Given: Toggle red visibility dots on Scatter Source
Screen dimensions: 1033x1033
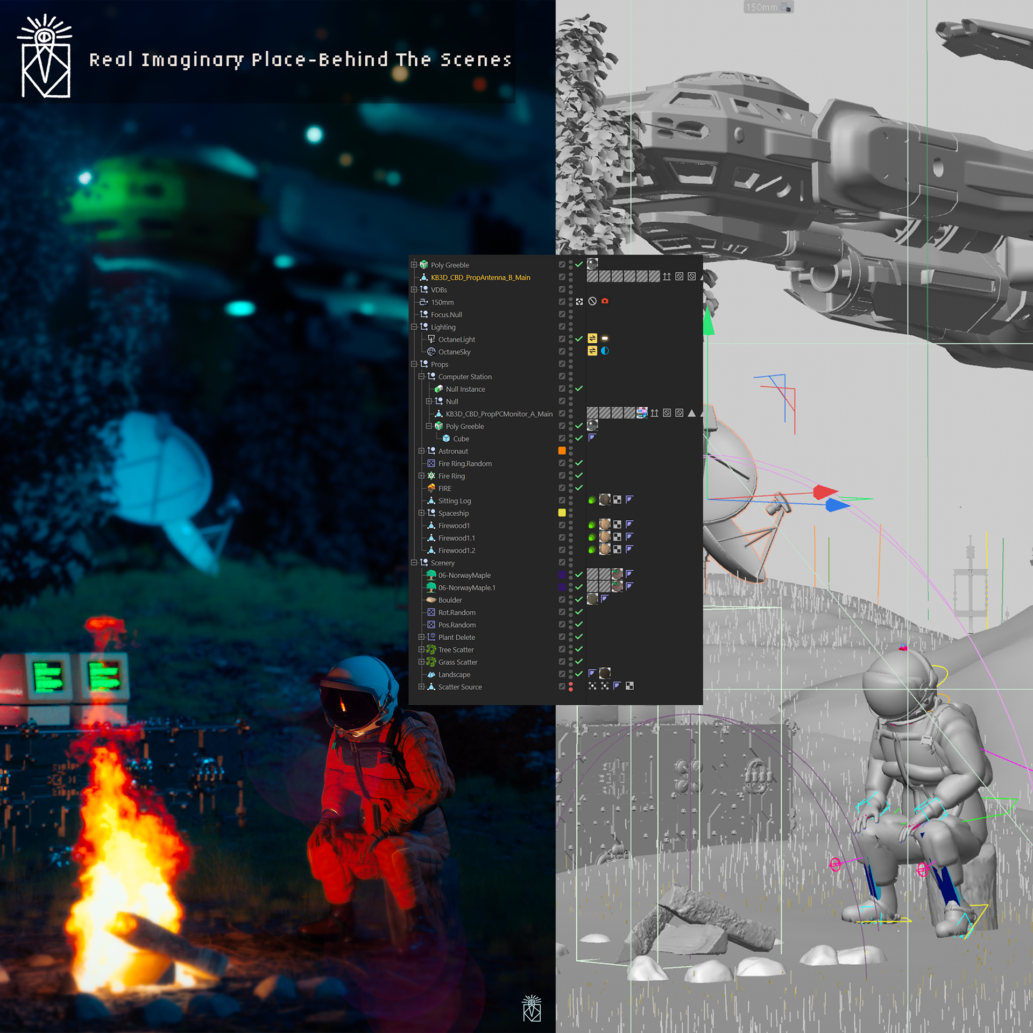Looking at the screenshot, I should coord(571,687).
